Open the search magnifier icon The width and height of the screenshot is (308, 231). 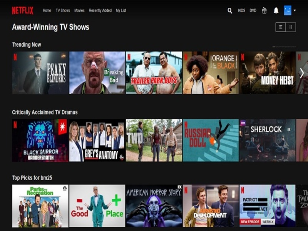(230, 11)
